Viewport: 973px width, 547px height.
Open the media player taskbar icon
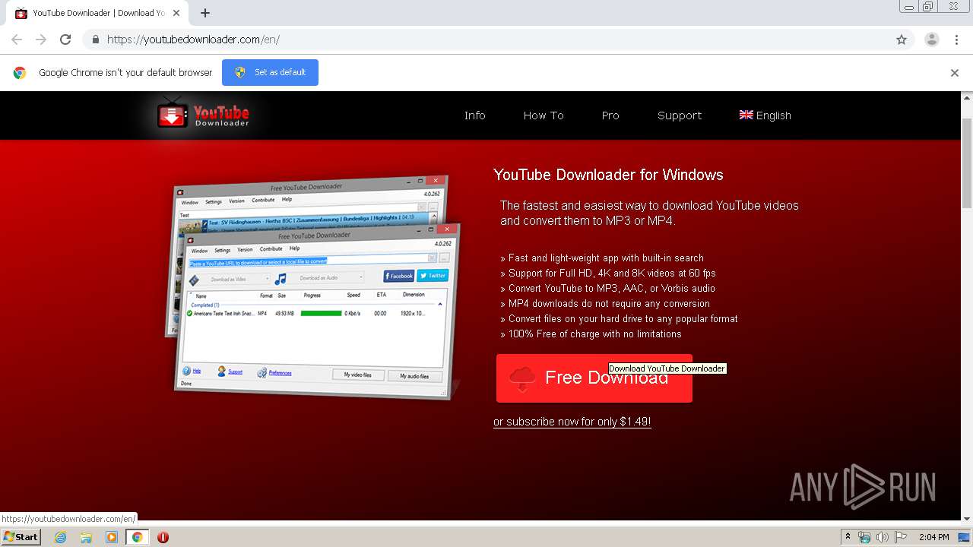(x=112, y=537)
